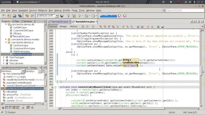This screenshot has height=115, width=205.
Task: Open the default config dropdown
Action: [x=57, y=16]
